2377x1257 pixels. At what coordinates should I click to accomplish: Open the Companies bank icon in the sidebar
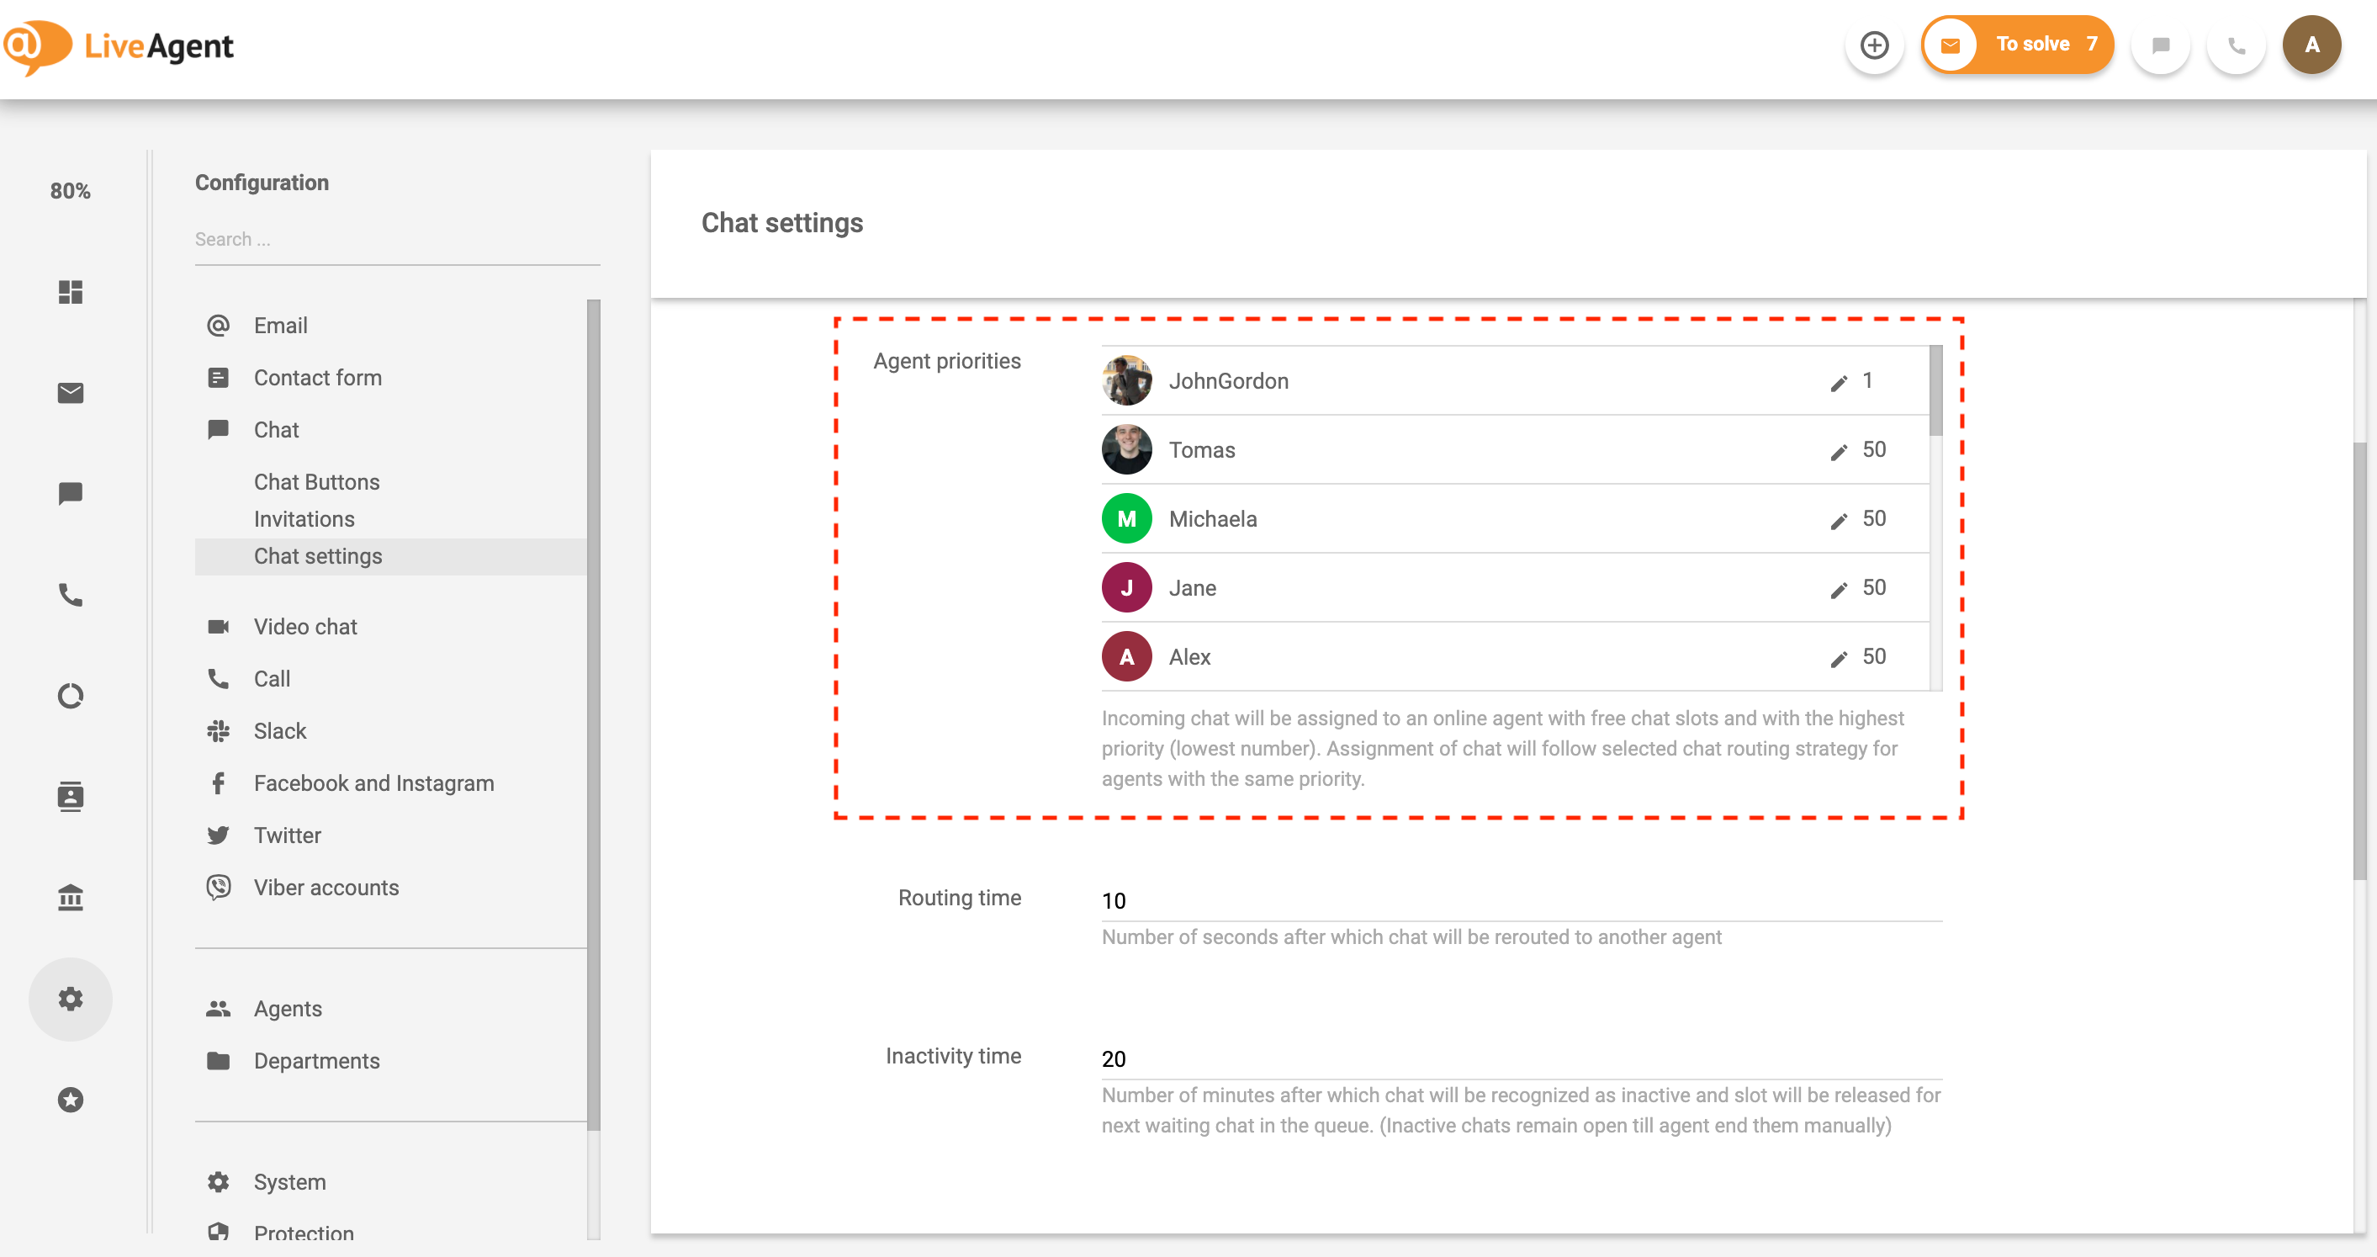tap(71, 897)
